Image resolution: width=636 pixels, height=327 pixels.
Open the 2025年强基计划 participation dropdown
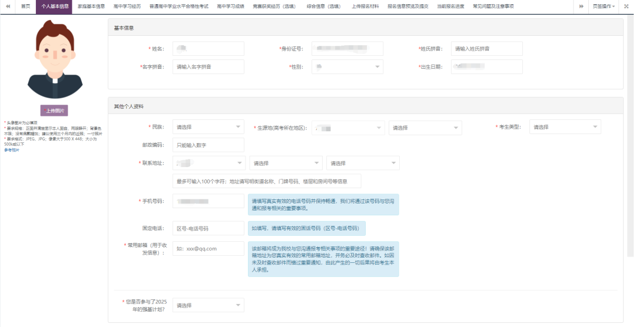click(208, 305)
